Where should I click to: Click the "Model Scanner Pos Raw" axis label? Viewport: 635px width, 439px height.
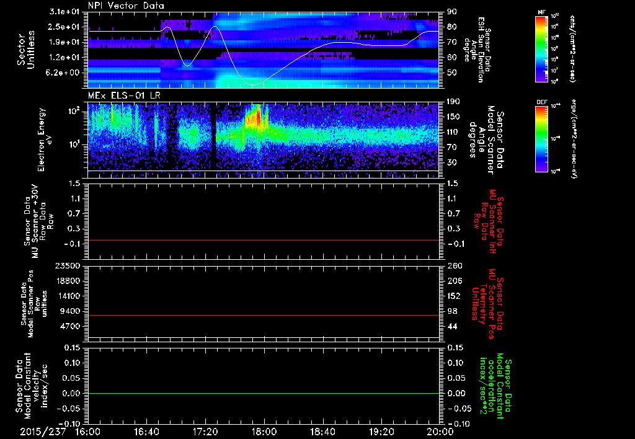(34, 303)
